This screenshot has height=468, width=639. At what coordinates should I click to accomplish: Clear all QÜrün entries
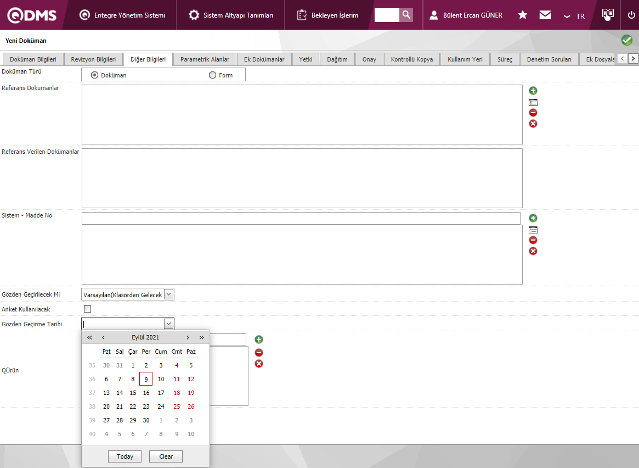coord(259,364)
